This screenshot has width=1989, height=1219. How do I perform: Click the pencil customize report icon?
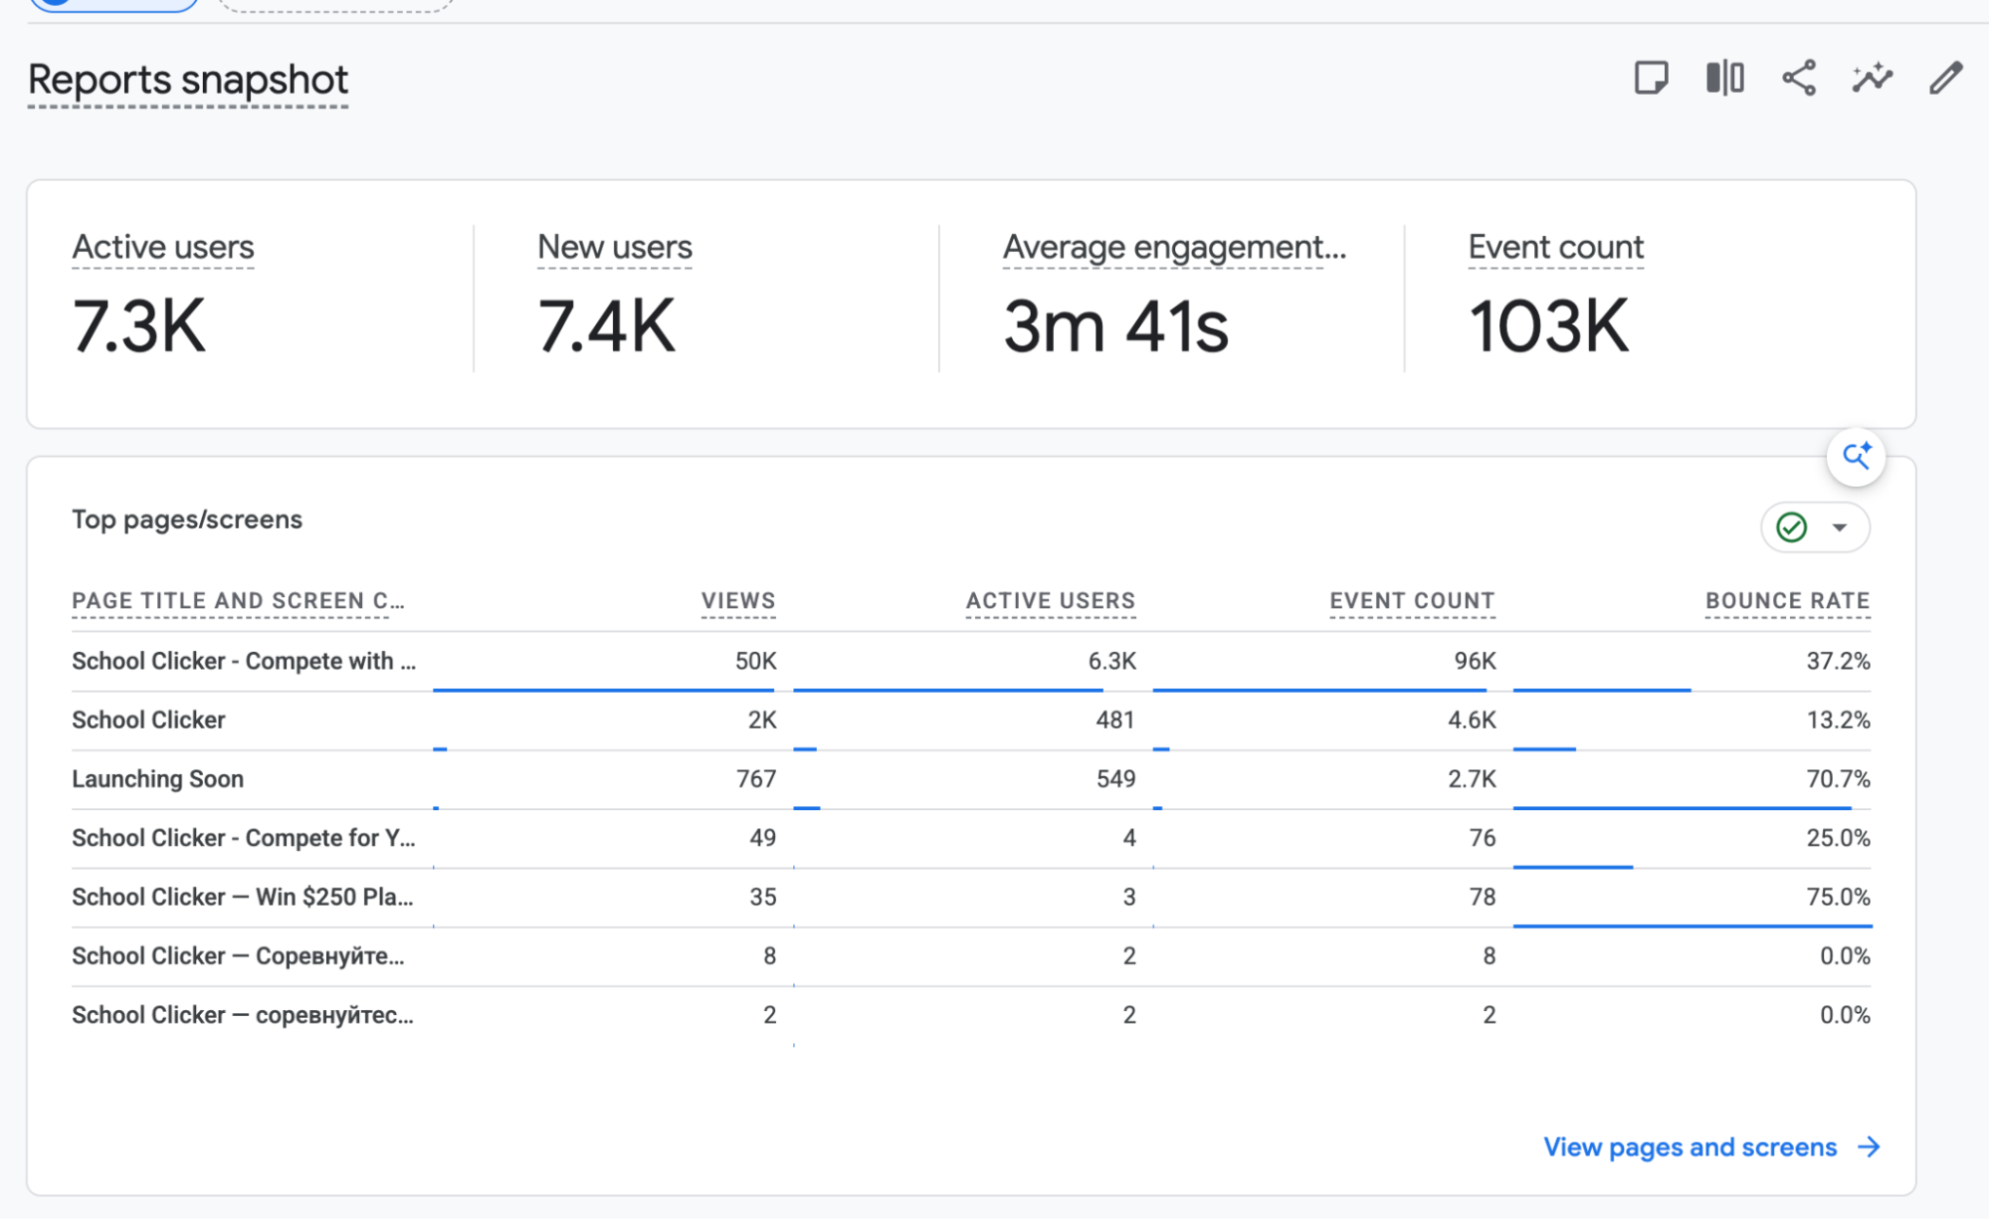pos(1945,78)
